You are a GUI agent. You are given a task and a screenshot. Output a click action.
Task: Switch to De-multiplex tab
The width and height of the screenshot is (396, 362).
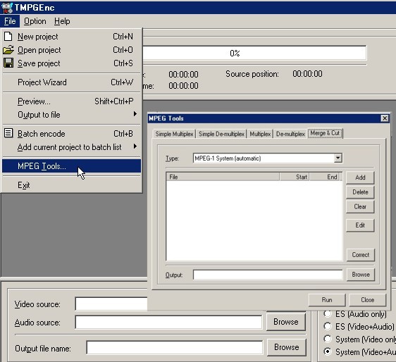click(290, 134)
